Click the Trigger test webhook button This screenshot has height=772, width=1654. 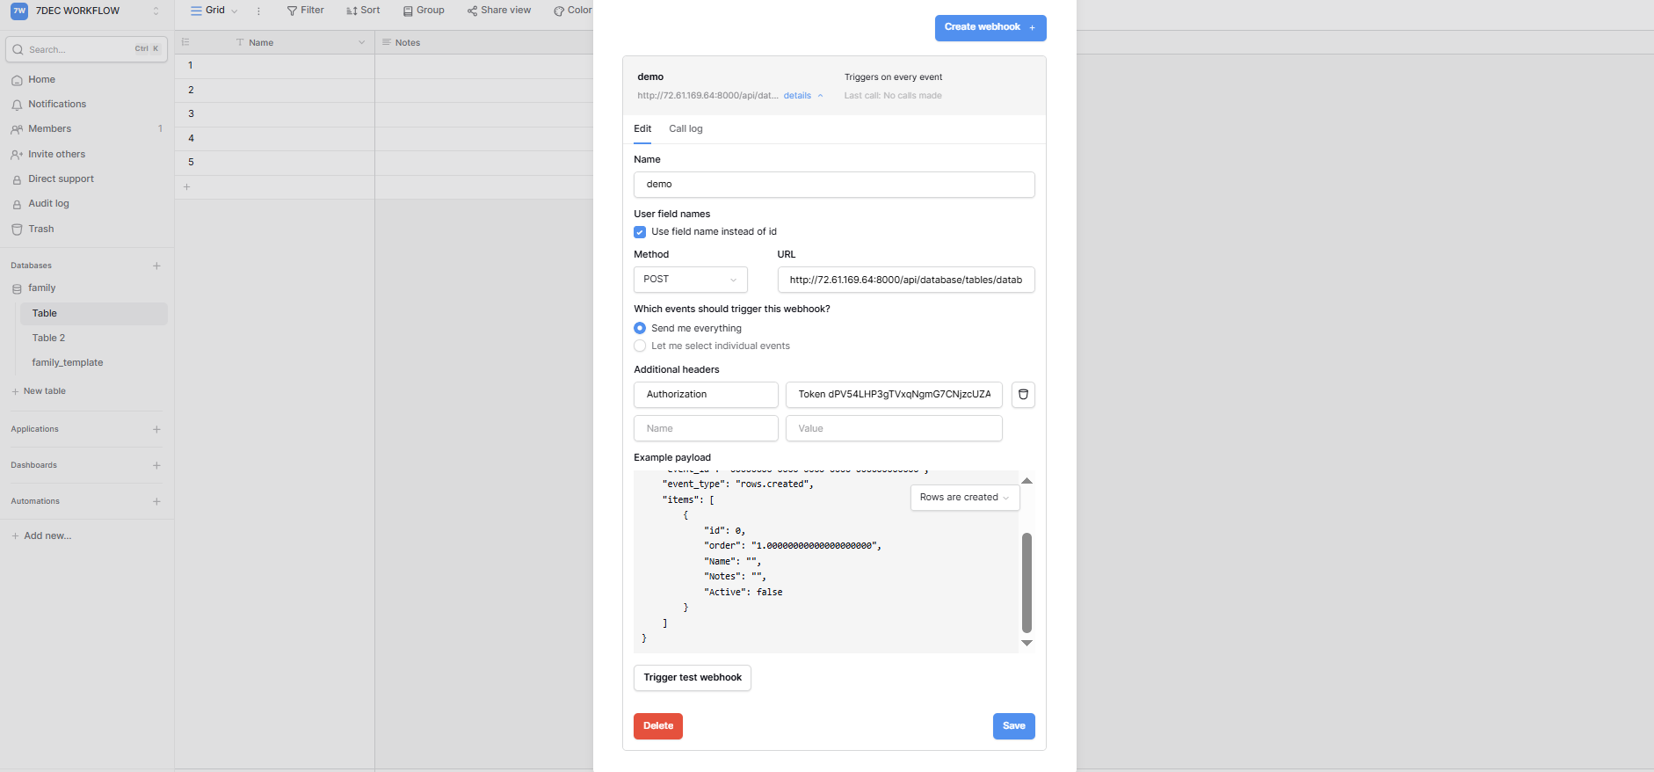tap(692, 678)
